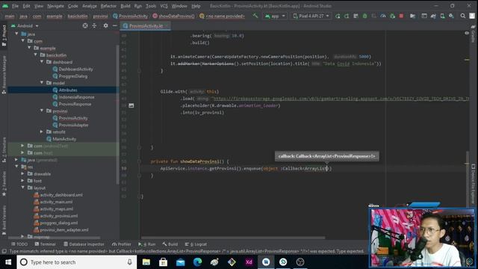Open the Logcat tool window
This screenshot has height=269, width=478.
click(196, 244)
